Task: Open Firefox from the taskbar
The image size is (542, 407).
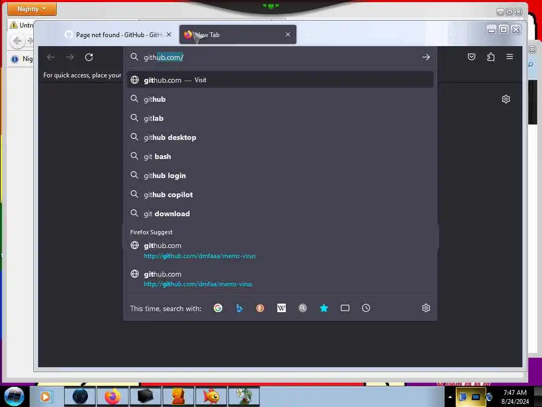Action: click(113, 396)
